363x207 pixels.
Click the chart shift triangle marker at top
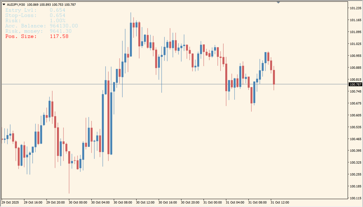click(x=278, y=2)
